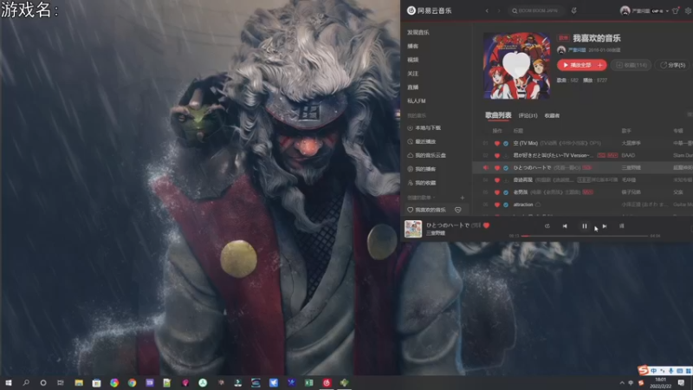Unlike the song attraction
Screen dimensions: 693x390
(x=497, y=205)
